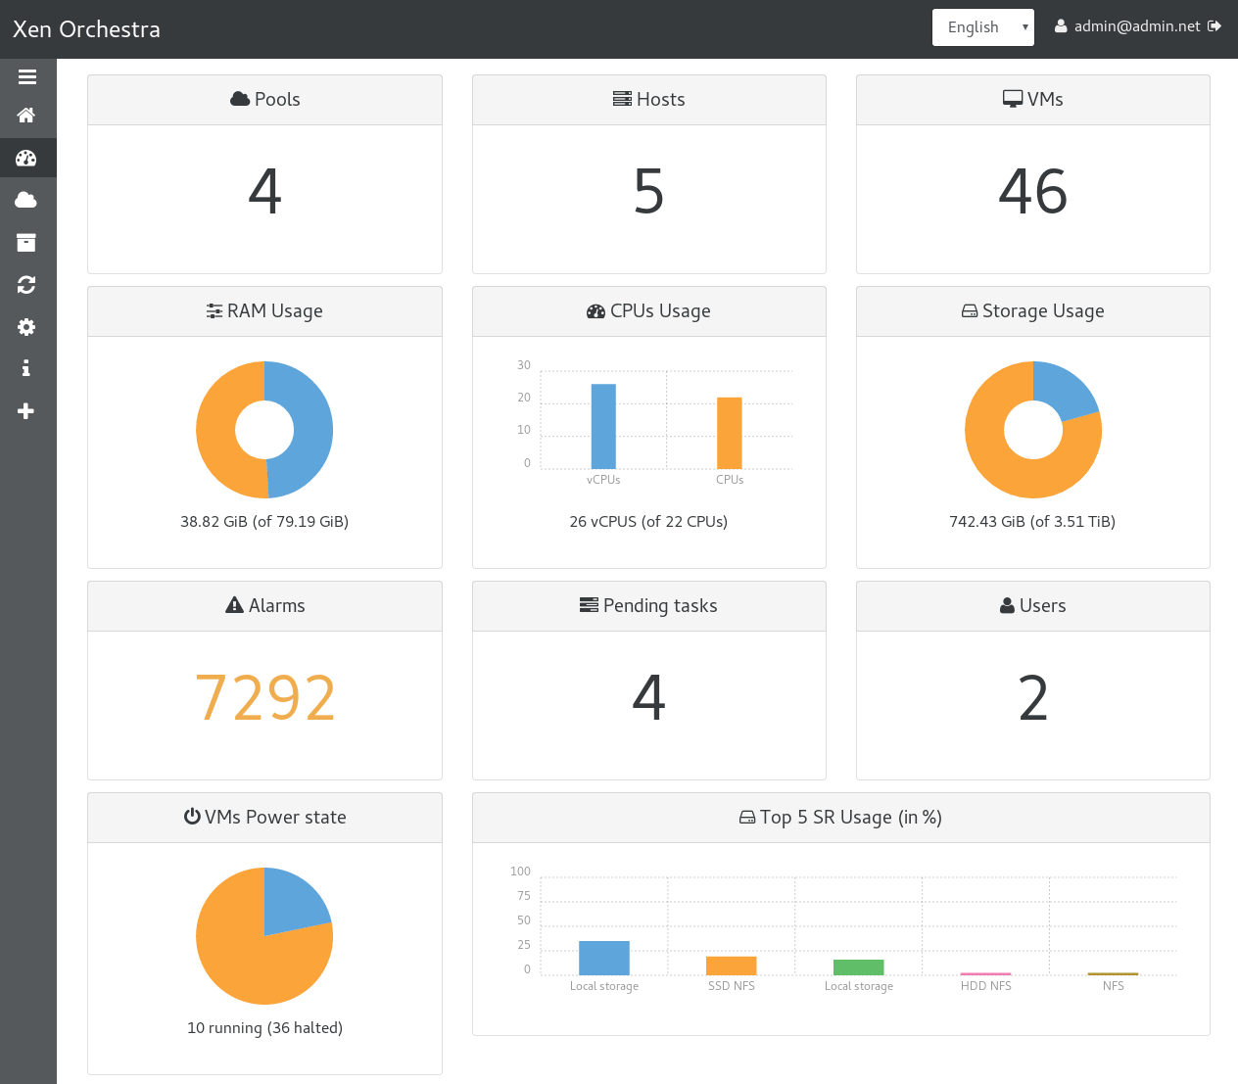Image resolution: width=1238 pixels, height=1084 pixels.
Task: Open the cloud icon in the sidebar
Action: point(26,200)
